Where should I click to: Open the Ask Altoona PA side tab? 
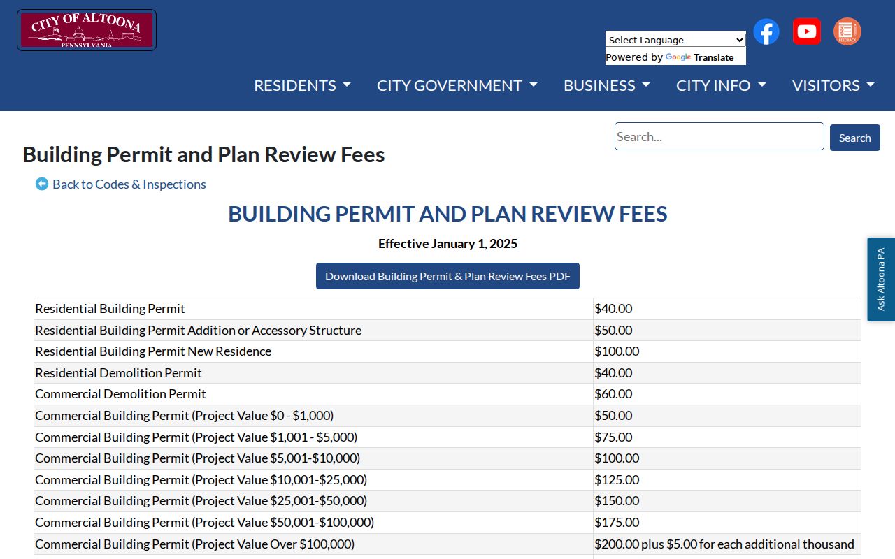click(x=881, y=279)
